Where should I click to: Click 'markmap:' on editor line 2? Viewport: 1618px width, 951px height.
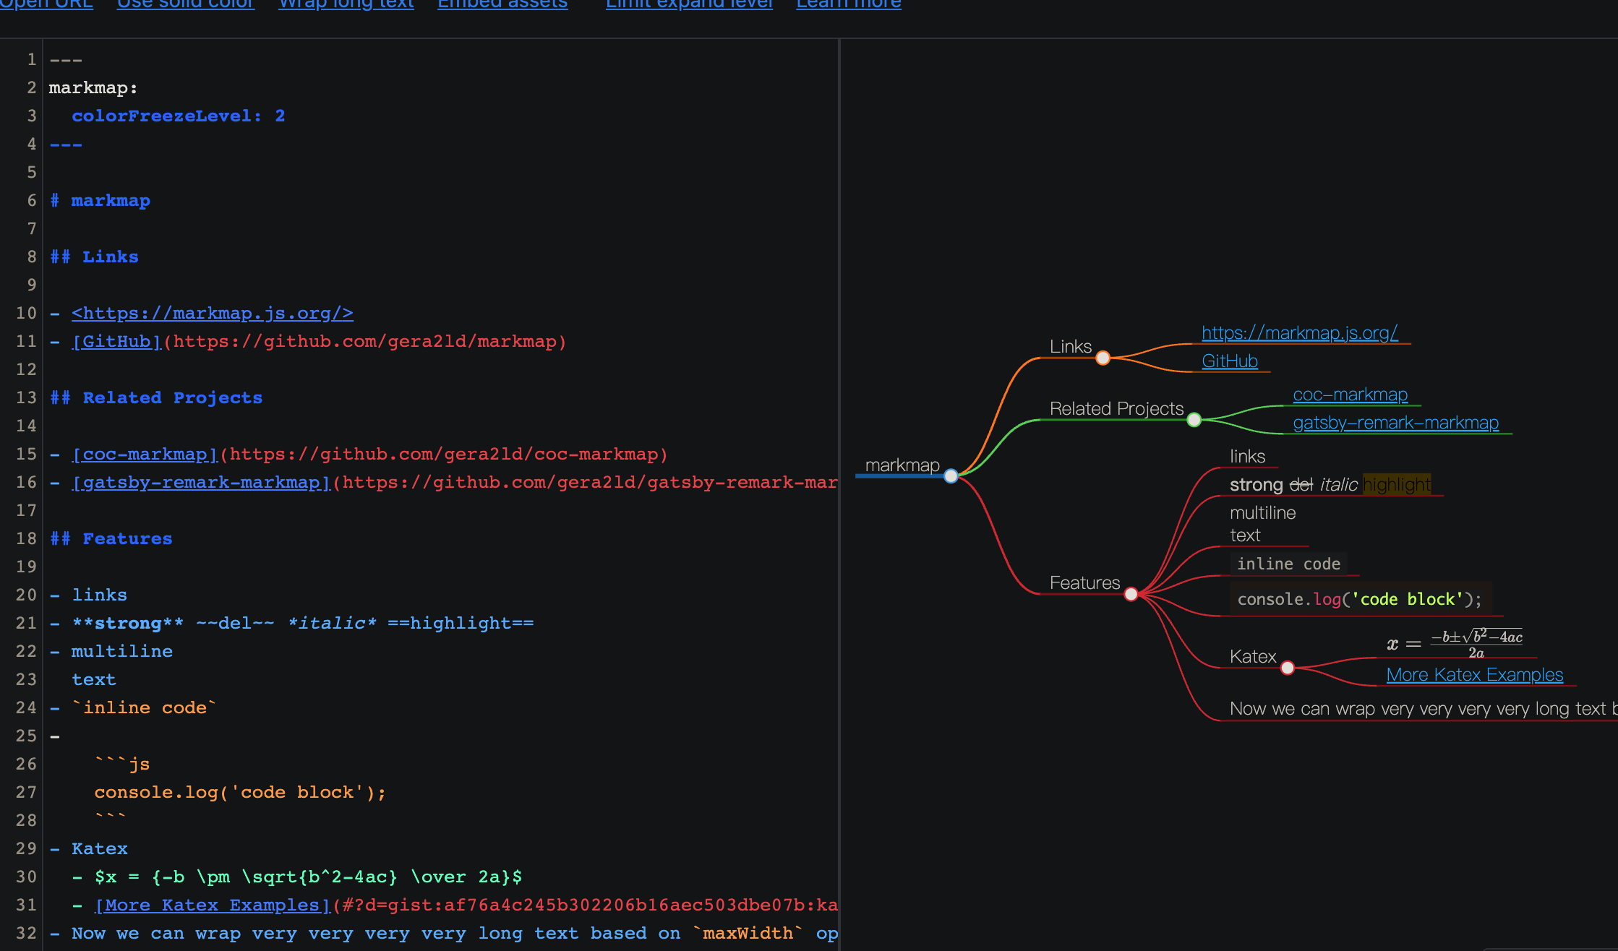coord(93,87)
